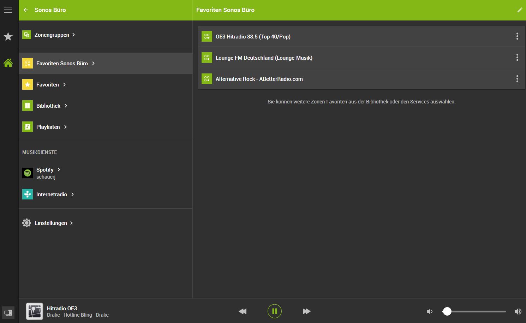
Task: Open options menu for OE3 Hitradio 88.5
Action: (x=517, y=36)
